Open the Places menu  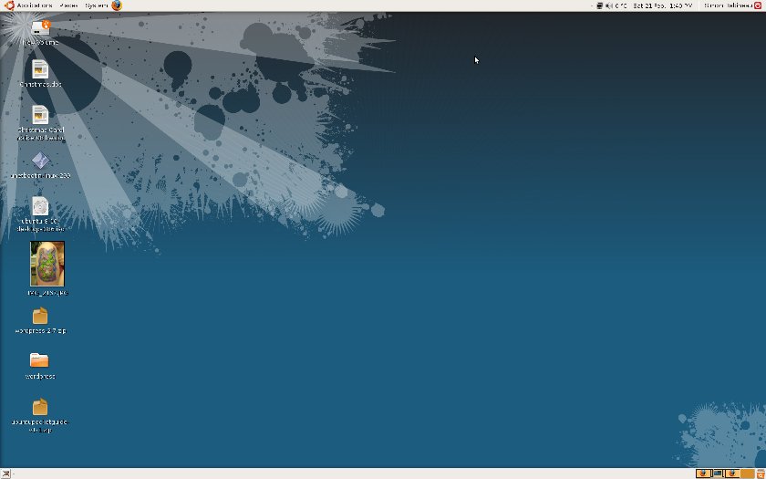pyautogui.click(x=68, y=5)
